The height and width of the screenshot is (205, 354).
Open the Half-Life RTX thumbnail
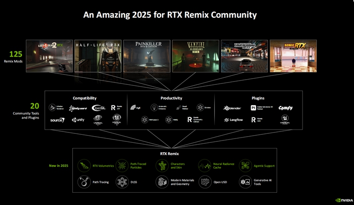pos(98,56)
